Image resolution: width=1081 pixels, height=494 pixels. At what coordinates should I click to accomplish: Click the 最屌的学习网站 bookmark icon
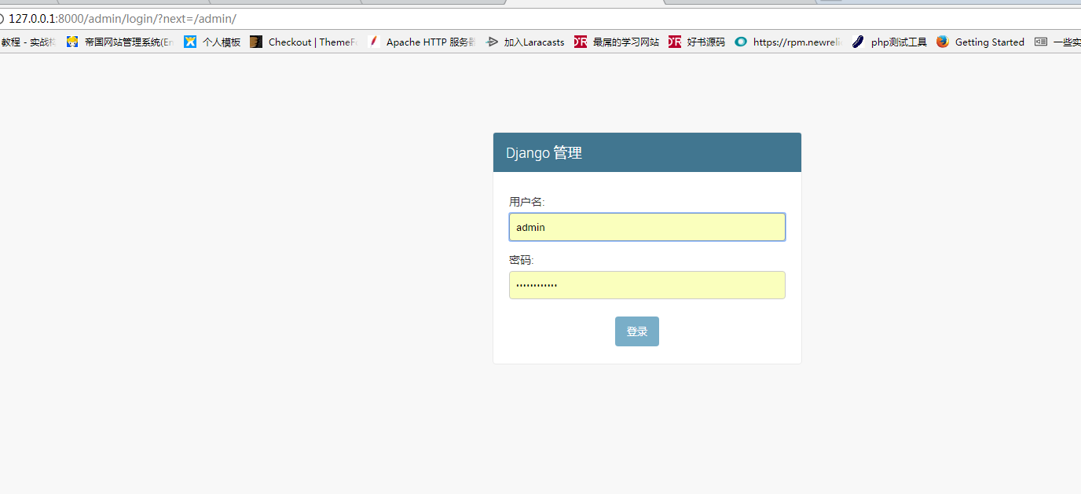click(x=581, y=42)
